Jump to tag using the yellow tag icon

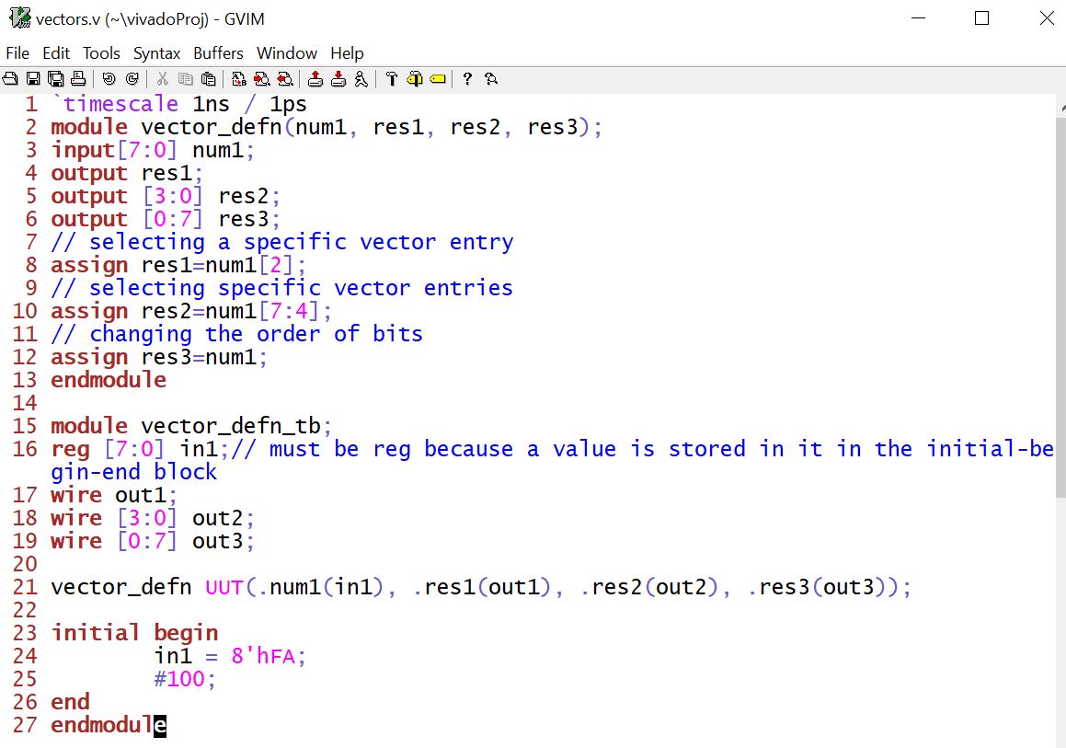click(x=438, y=79)
